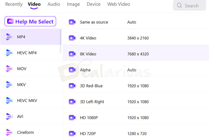The width and height of the screenshot is (209, 140).
Task: Click the 3D Left-Right preset icon
Action: (72, 102)
